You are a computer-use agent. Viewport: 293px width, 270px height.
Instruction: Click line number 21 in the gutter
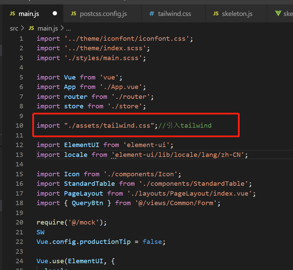click(x=19, y=232)
